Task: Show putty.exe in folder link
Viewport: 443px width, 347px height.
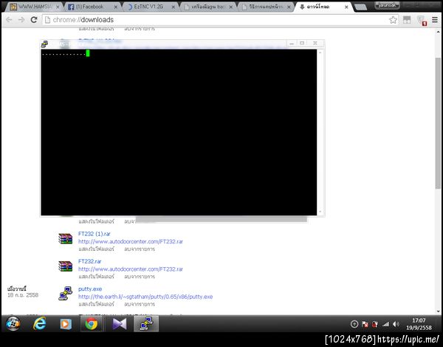Action: (x=96, y=304)
